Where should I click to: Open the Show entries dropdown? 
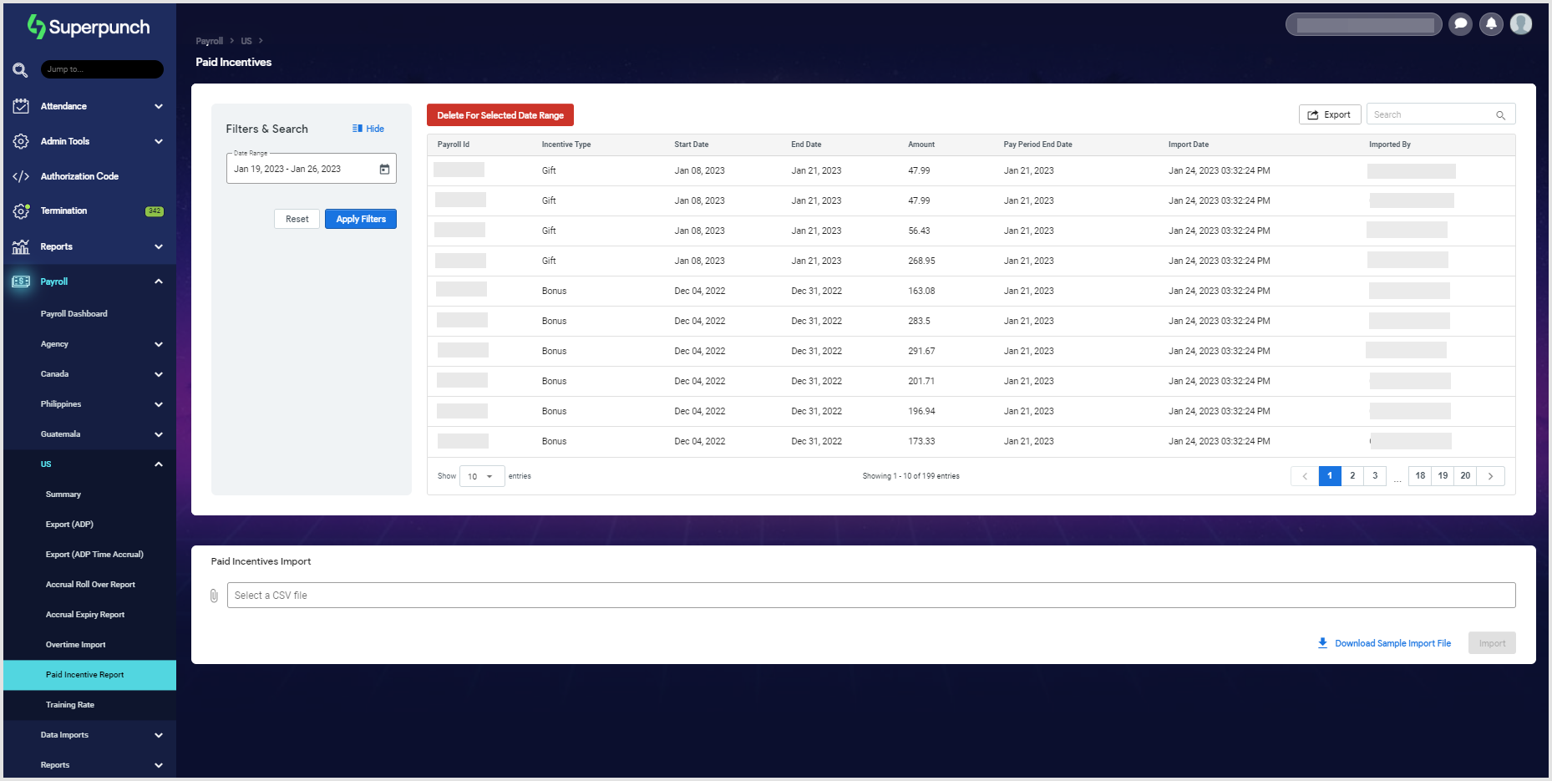tap(482, 476)
